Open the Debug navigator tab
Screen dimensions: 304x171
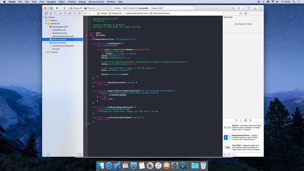click(70, 13)
